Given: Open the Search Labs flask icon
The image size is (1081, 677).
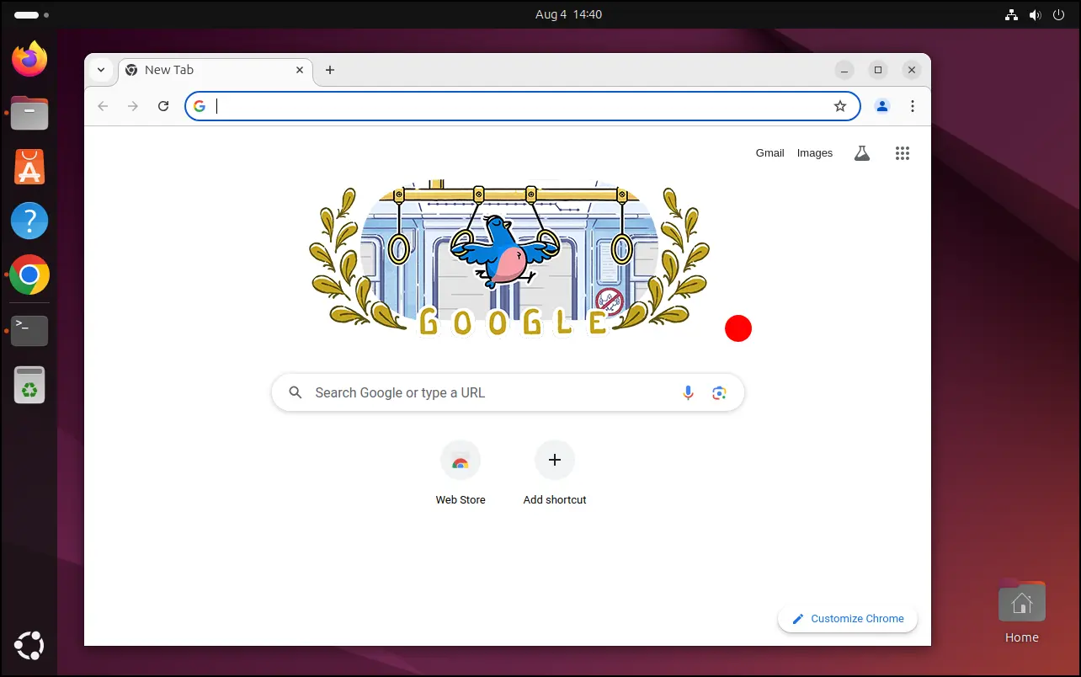Looking at the screenshot, I should 861,153.
